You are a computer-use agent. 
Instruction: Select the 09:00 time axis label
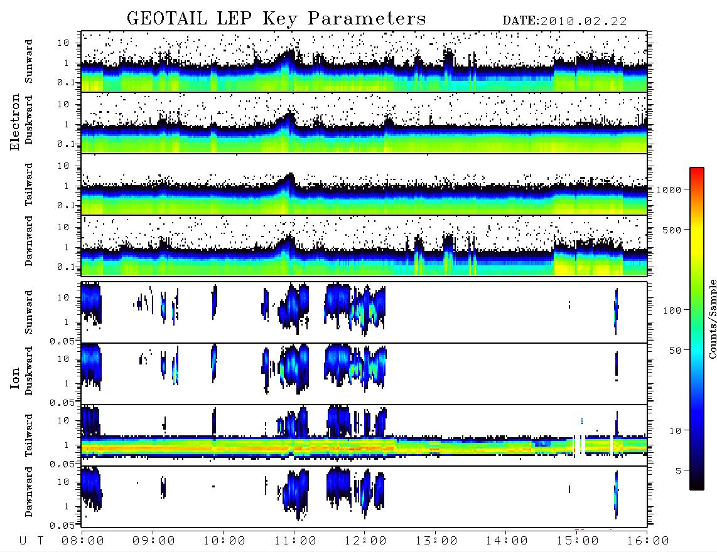154,541
